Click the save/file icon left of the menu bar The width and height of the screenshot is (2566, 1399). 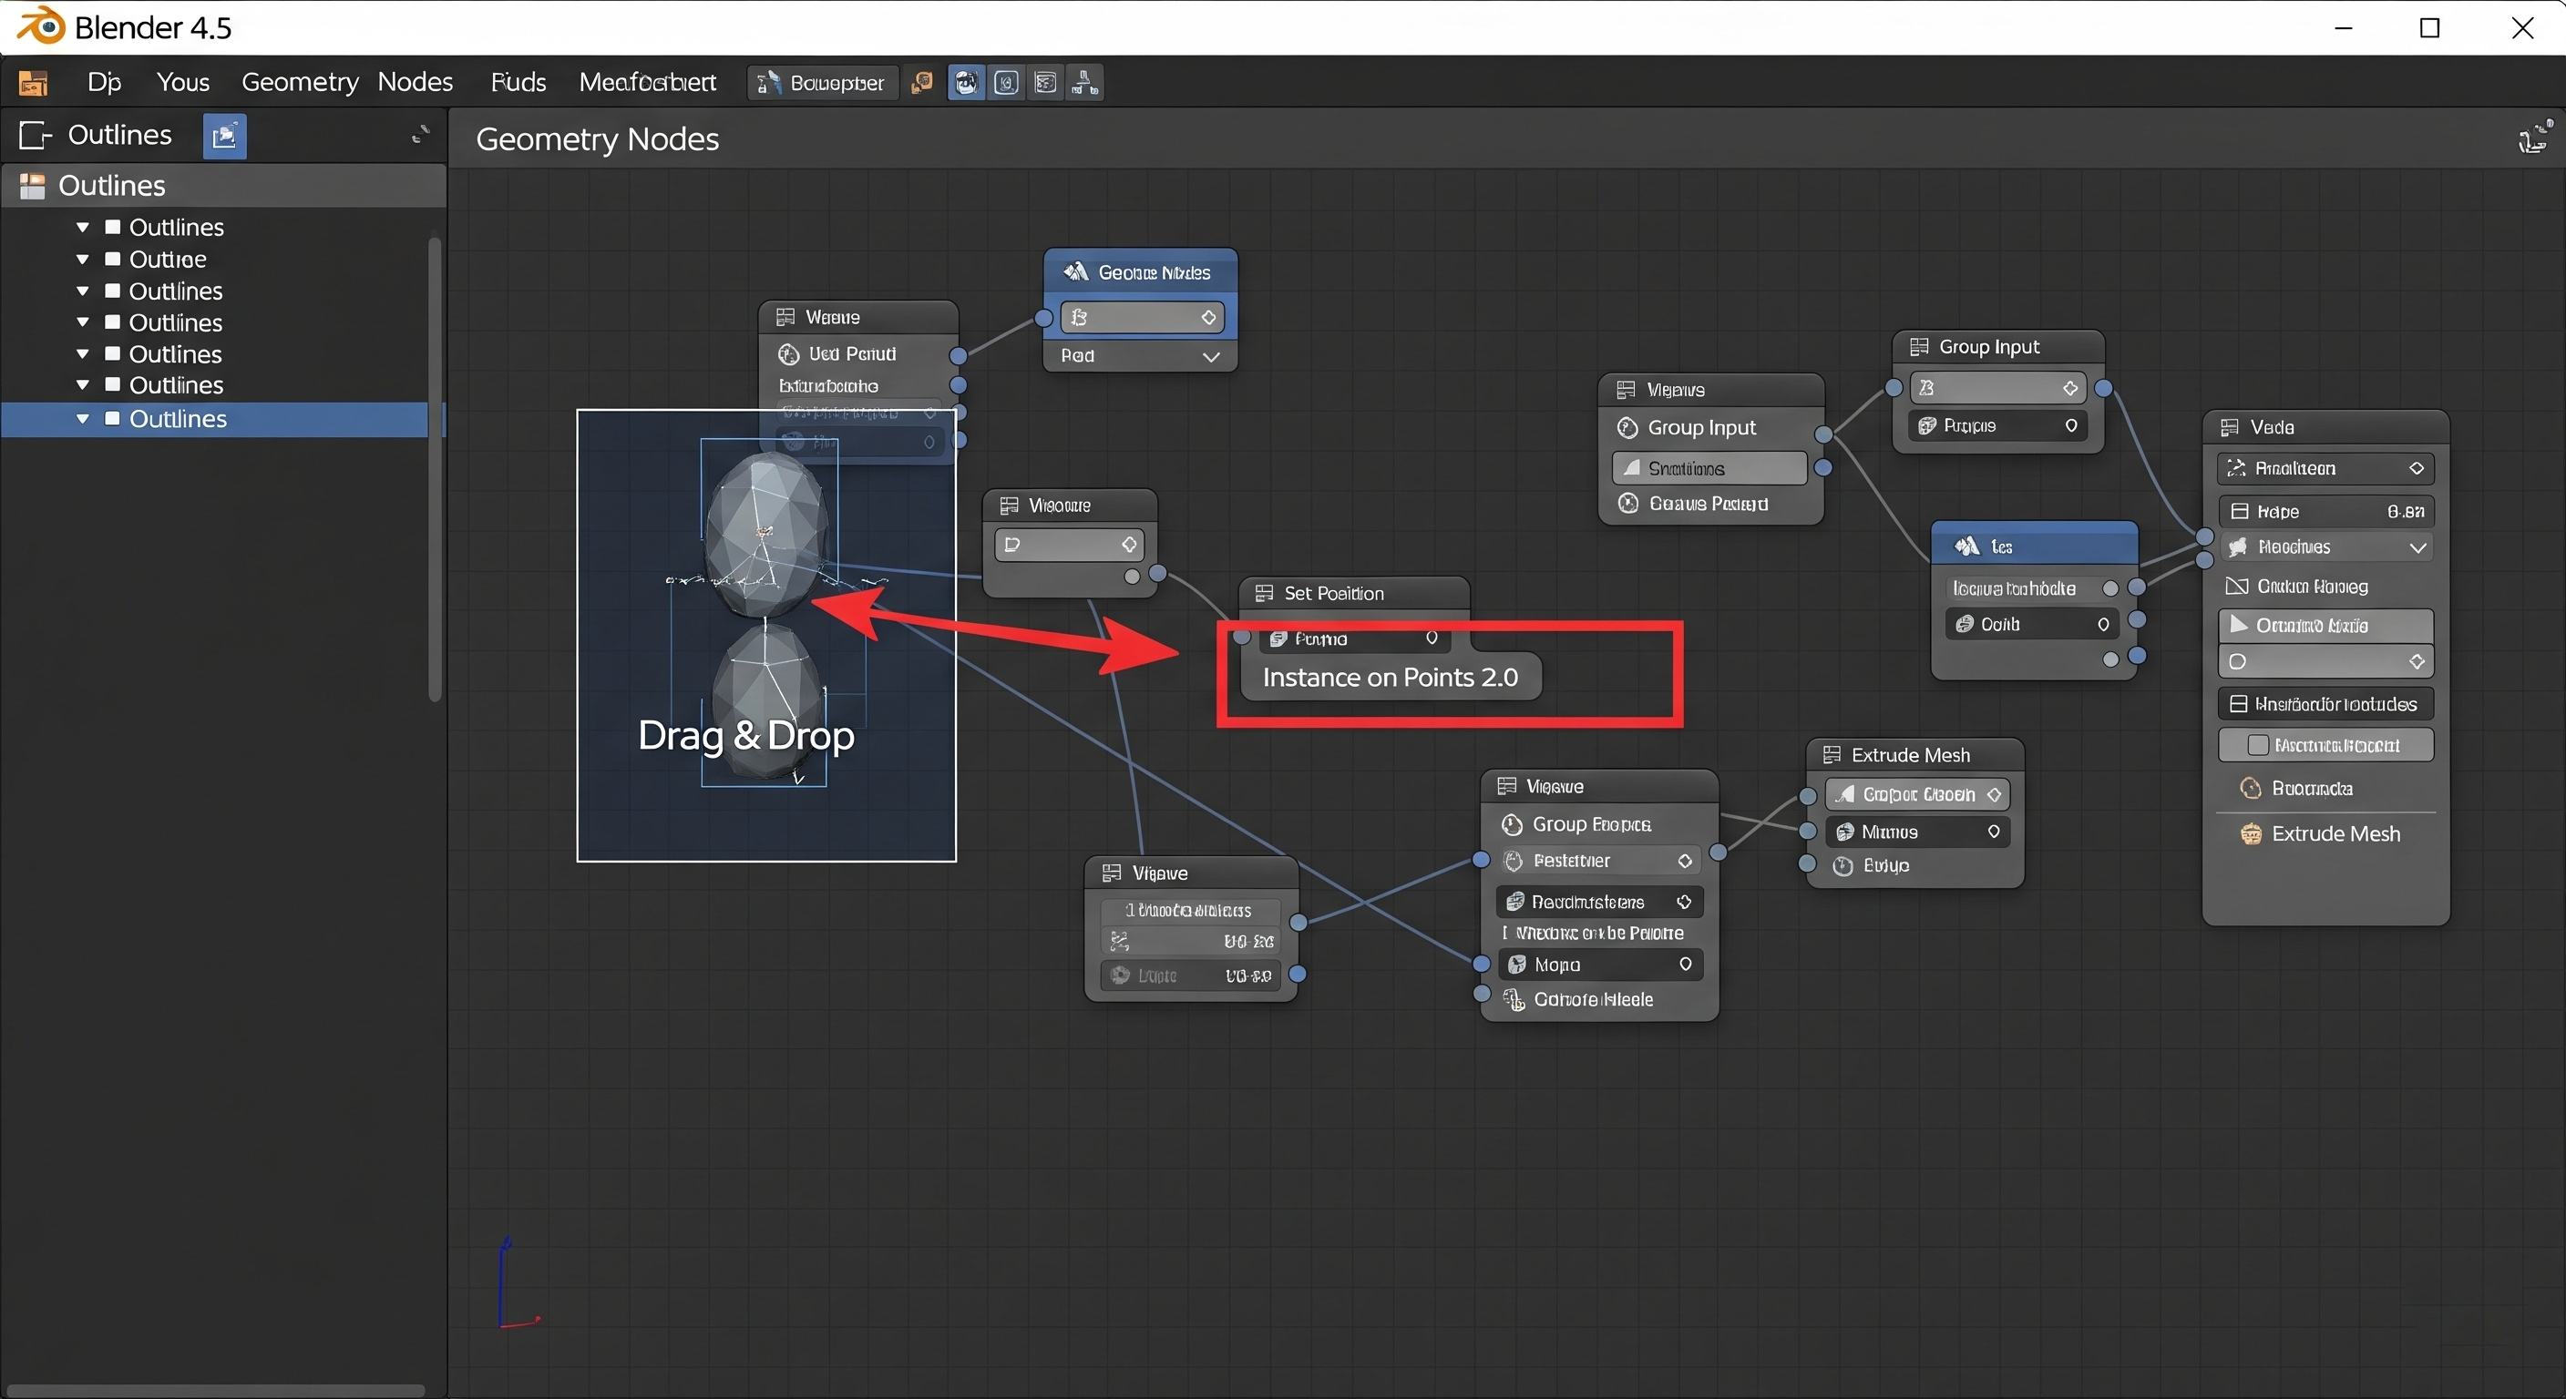pos(33,83)
